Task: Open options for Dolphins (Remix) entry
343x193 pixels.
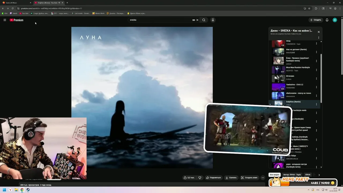Action: click(316, 104)
